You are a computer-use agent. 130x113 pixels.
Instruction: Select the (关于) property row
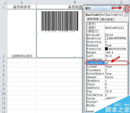coord(107,24)
